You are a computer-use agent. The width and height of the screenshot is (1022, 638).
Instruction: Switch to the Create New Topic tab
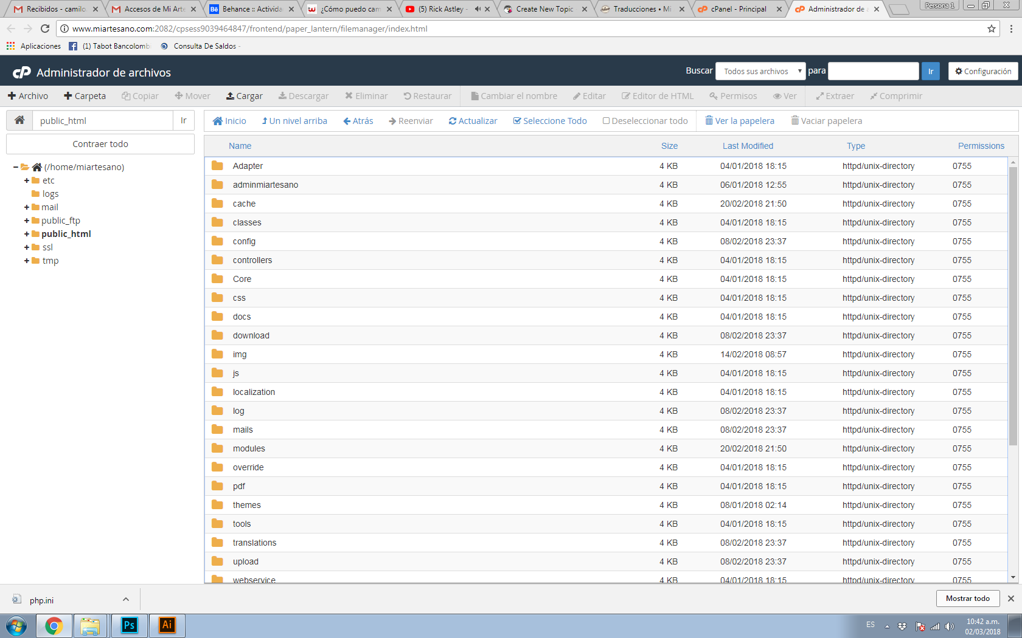coord(545,9)
